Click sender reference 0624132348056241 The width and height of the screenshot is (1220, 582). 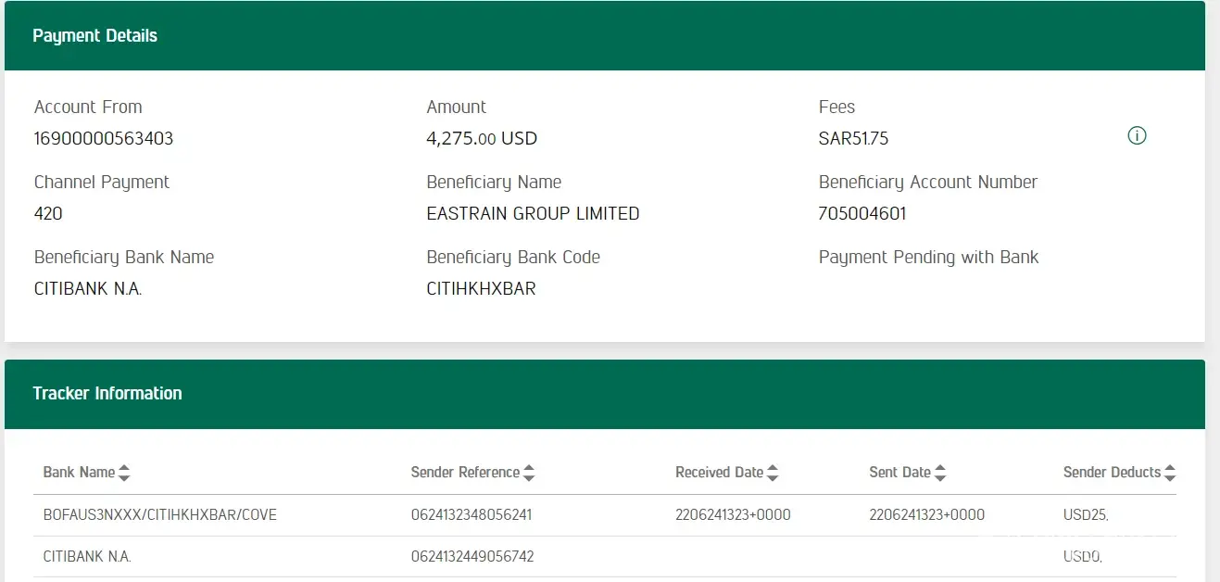tap(472, 515)
